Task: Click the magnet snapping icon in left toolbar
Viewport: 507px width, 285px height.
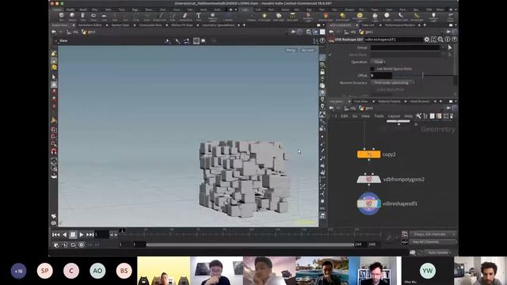Action: (x=54, y=151)
